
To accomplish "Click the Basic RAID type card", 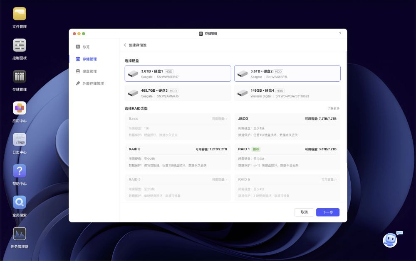I will (x=178, y=127).
